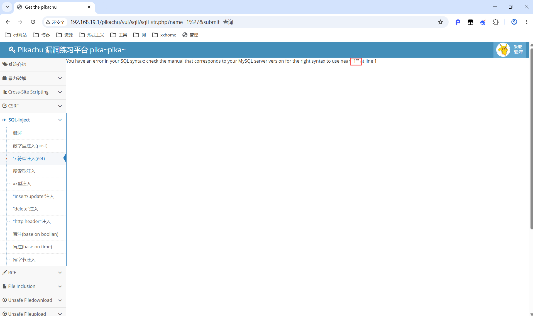Open 盲注(base on boolian) page
The height and width of the screenshot is (316, 533).
pos(36,234)
